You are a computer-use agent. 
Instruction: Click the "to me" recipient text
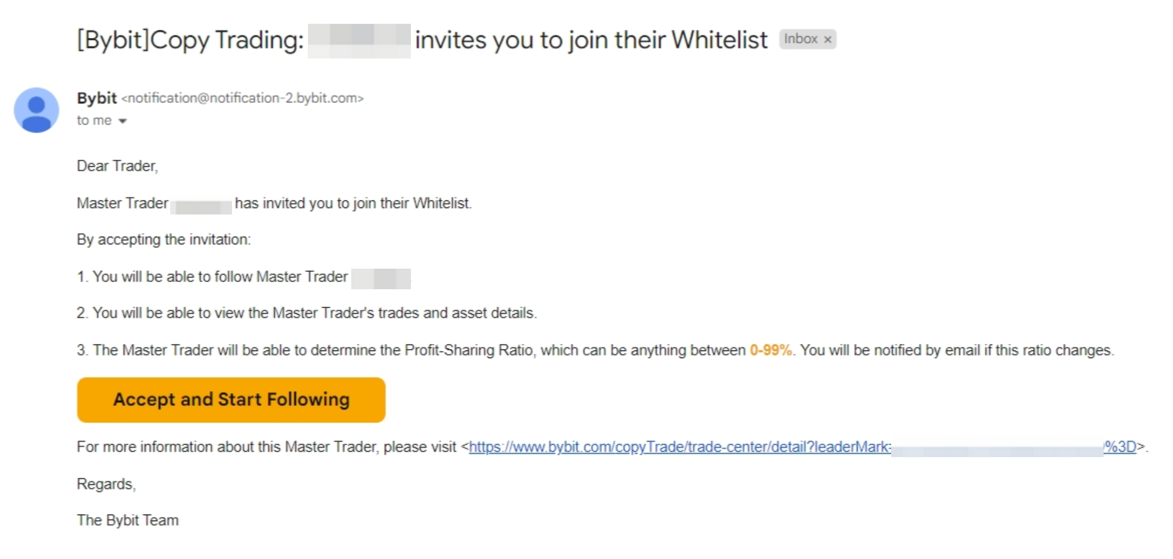pyautogui.click(x=94, y=120)
